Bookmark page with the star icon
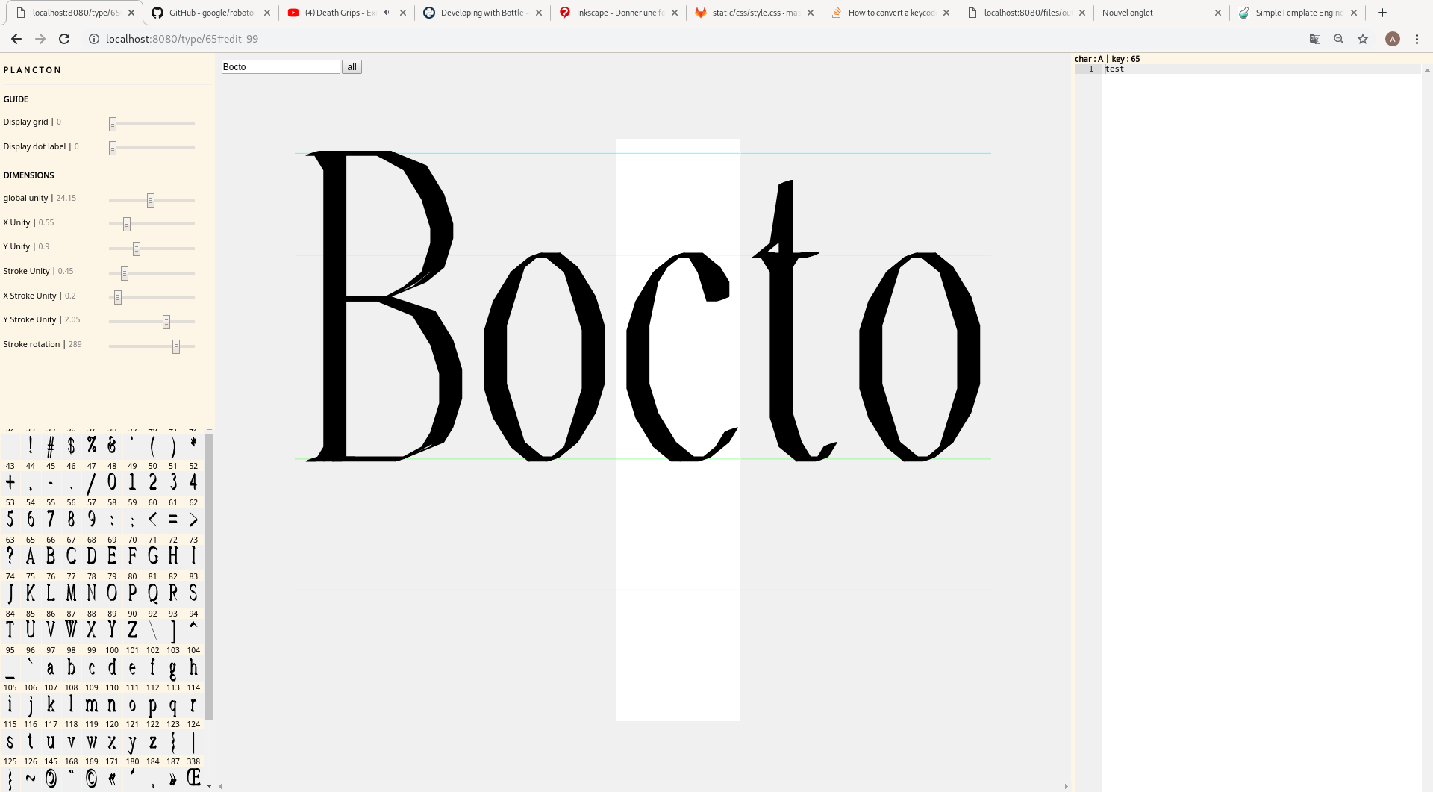Viewport: 1433px width, 792px height. pos(1363,39)
